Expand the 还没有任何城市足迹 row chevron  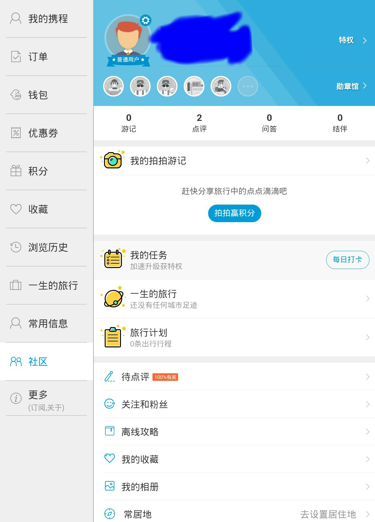[368, 299]
